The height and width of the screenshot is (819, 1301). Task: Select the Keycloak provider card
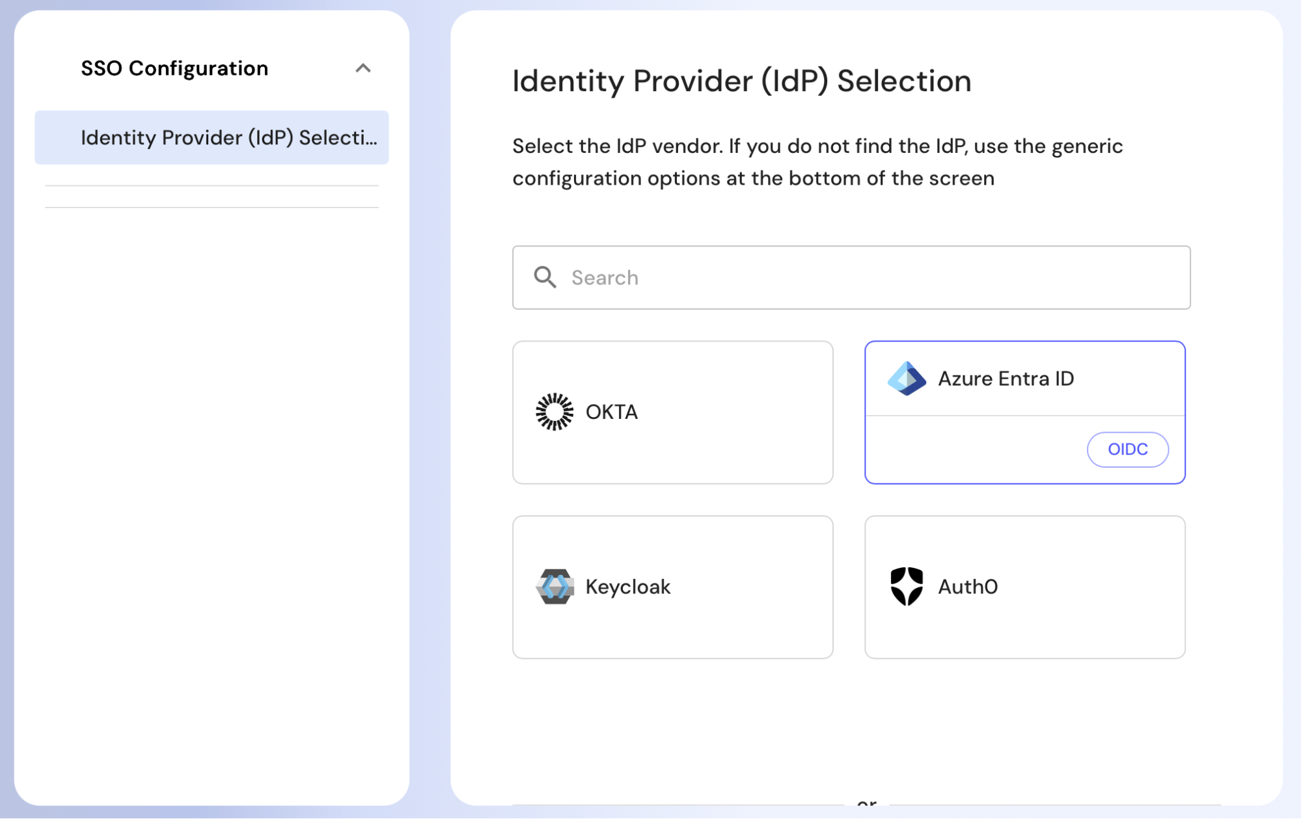point(672,587)
